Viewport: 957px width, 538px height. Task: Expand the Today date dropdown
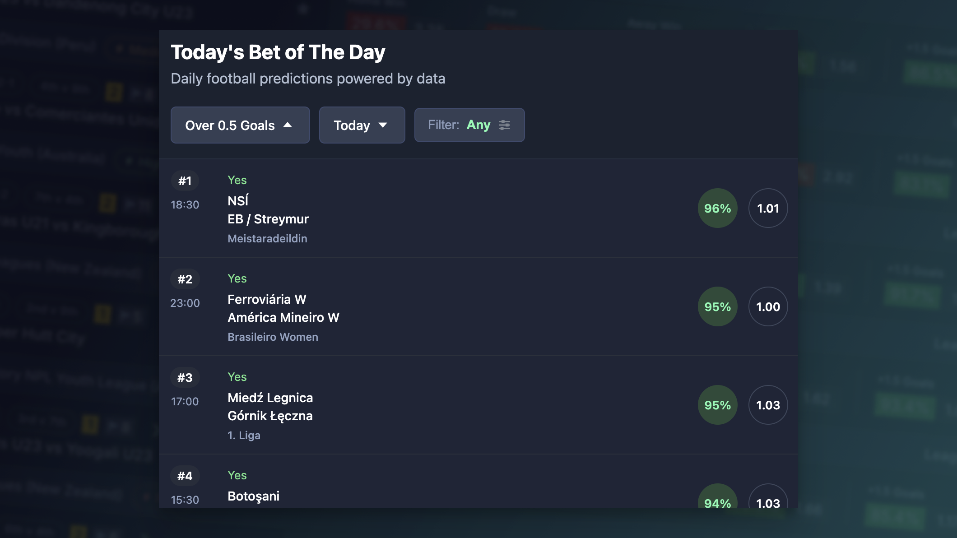(x=362, y=125)
